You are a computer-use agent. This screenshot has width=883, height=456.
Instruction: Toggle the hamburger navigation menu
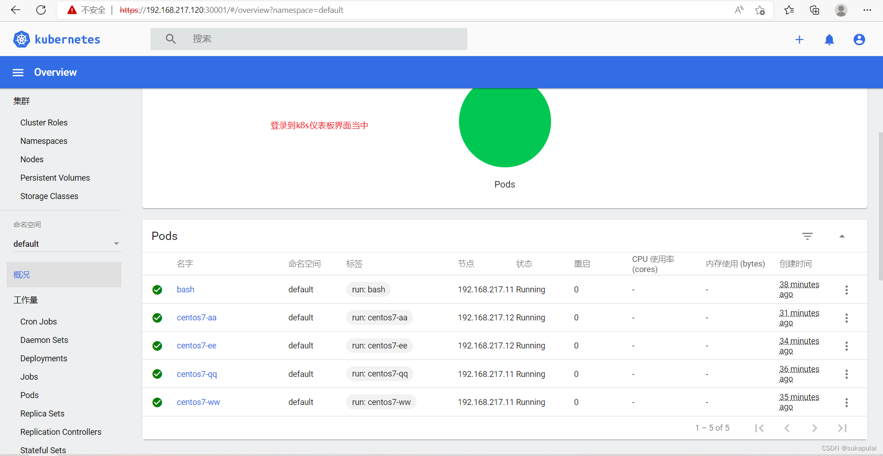click(x=18, y=73)
